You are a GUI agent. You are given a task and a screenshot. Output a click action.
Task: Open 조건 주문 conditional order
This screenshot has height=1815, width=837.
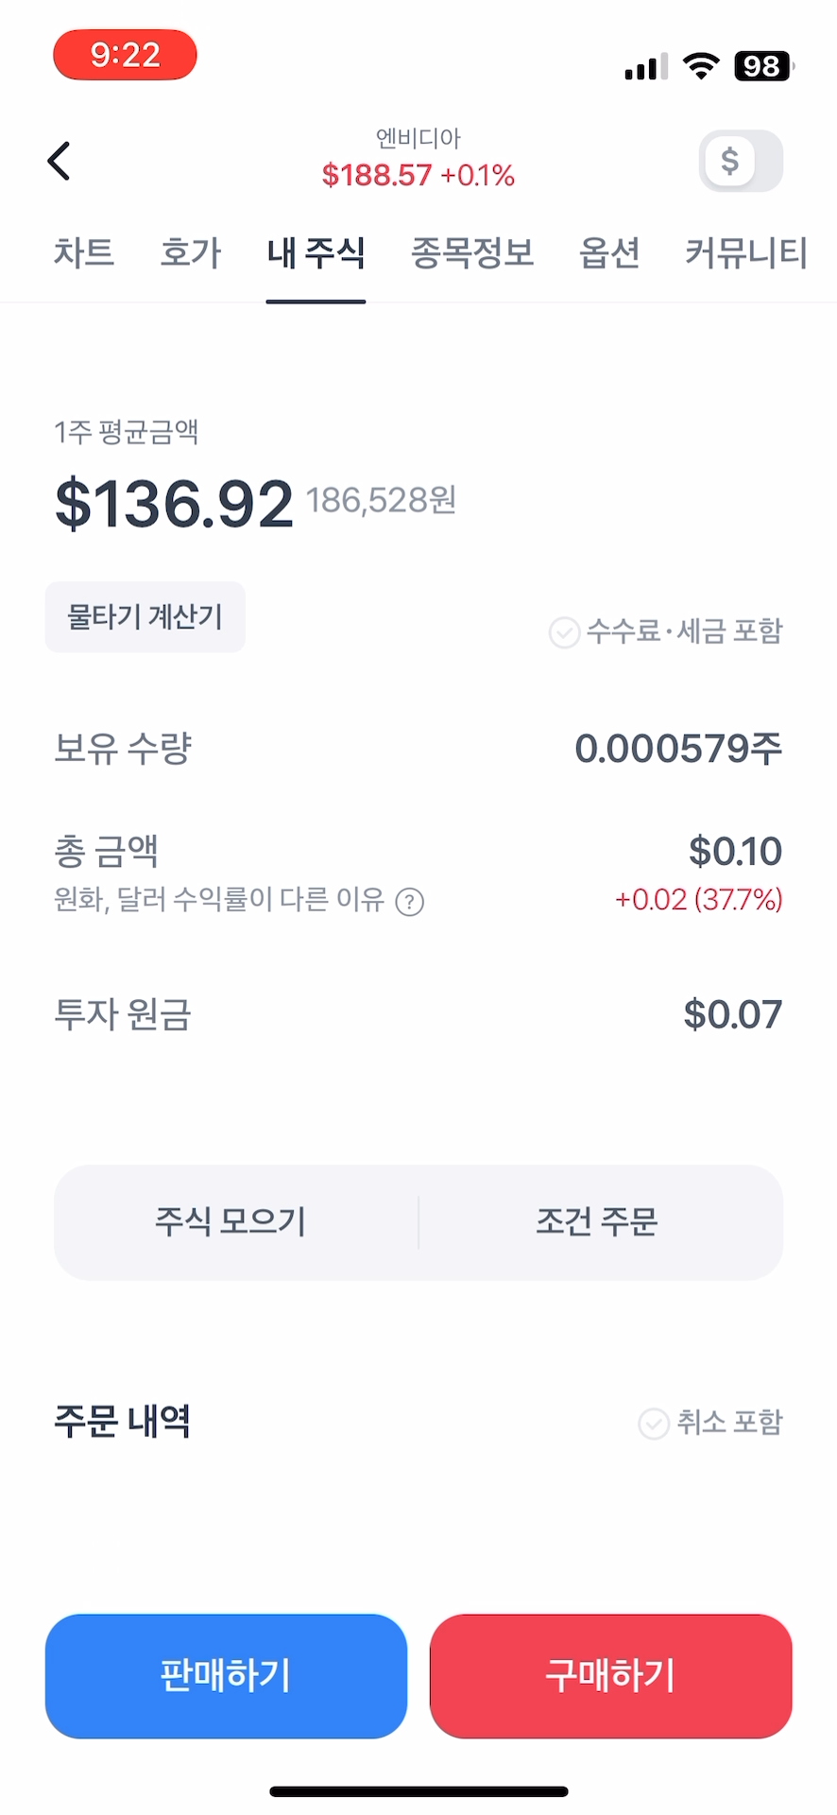[597, 1221]
